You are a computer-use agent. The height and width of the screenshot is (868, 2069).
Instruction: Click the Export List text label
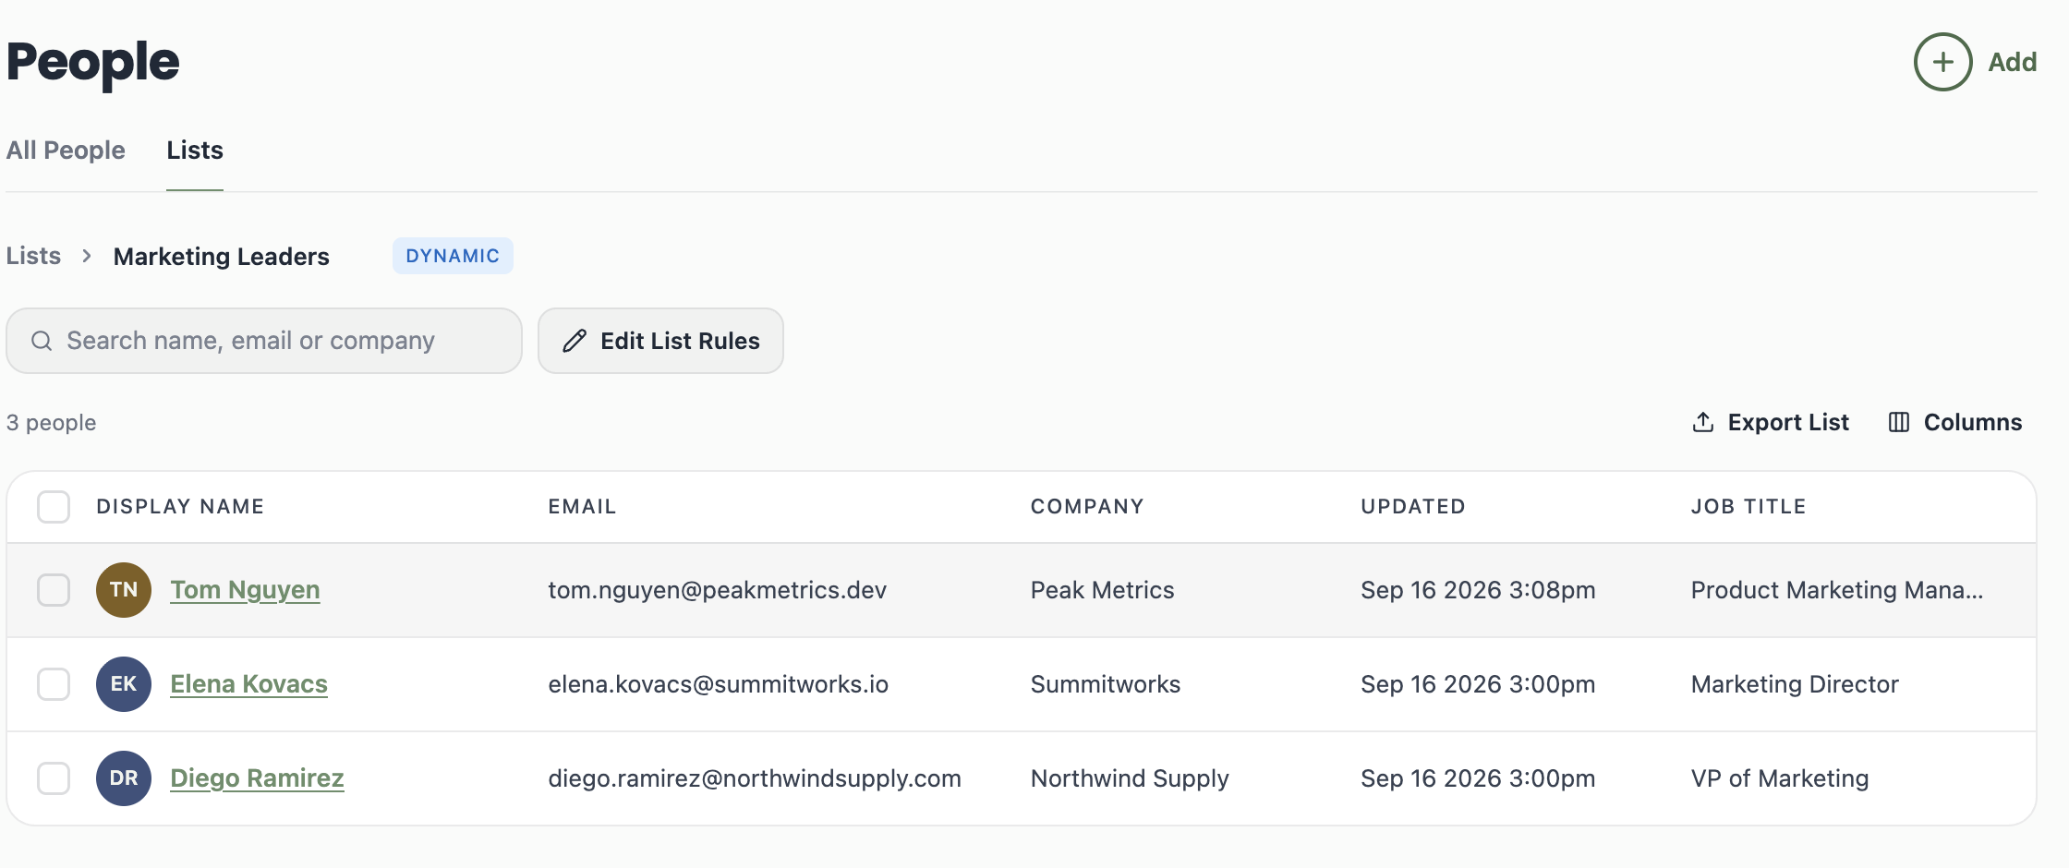[x=1788, y=422]
